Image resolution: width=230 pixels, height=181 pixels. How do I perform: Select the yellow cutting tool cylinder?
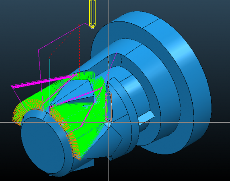(x=92, y=14)
